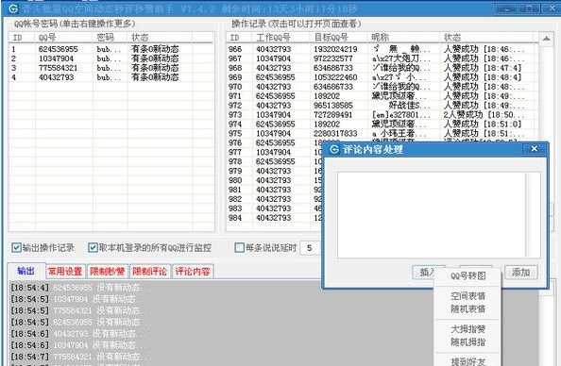This screenshot has height=366, width=561.
Task: Switch to the 输出 tab
Action: 26,271
